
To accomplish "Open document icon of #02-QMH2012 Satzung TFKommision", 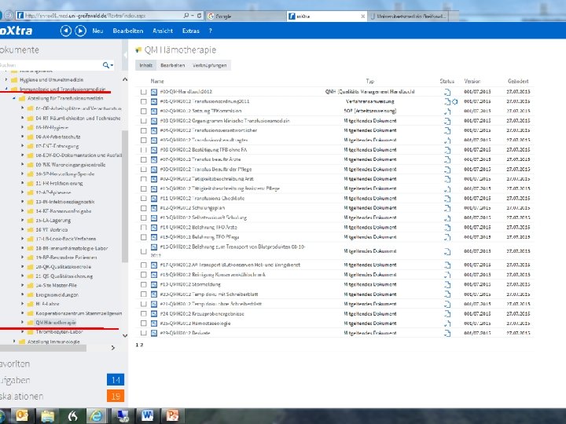I will pyautogui.click(x=154, y=111).
